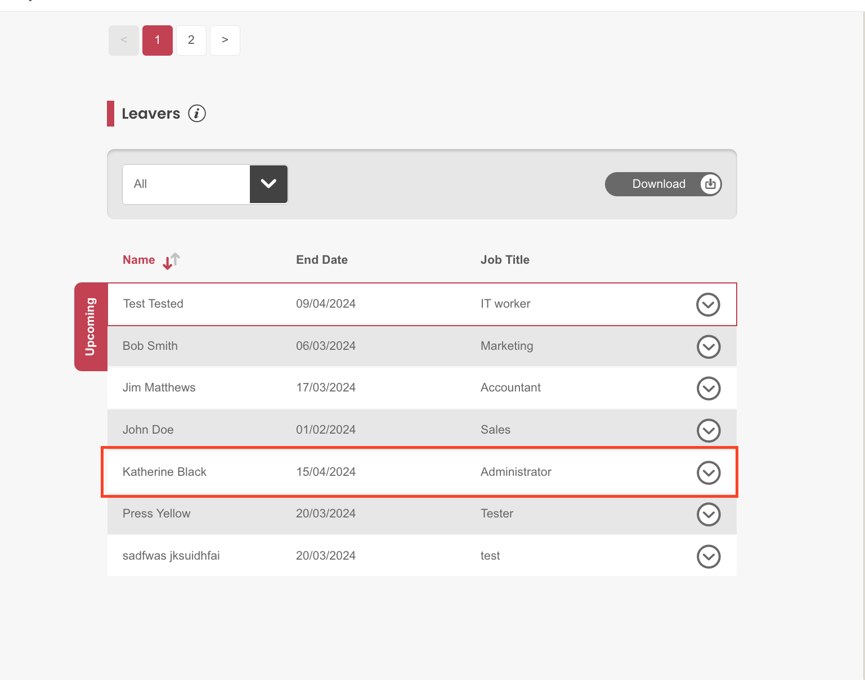Toggle the Name column sort arrows
Viewport: 865px width, 680px height.
coord(171,261)
